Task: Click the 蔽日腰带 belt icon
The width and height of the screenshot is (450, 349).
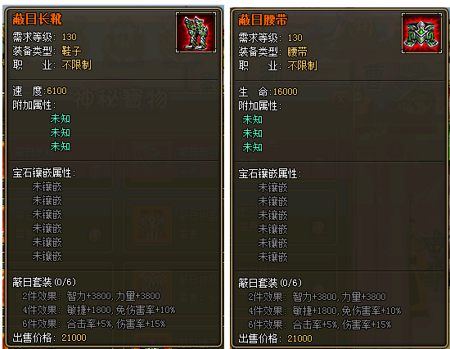Action: coord(421,34)
